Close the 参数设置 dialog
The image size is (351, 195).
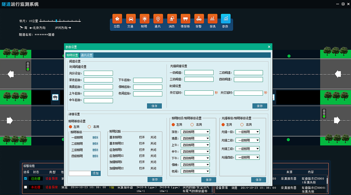pos(269,47)
